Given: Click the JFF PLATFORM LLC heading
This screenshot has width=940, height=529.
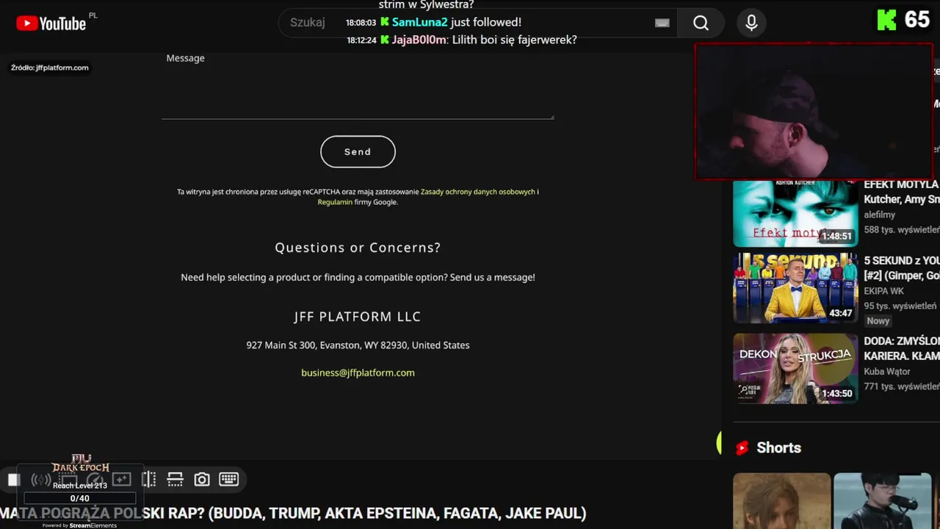Looking at the screenshot, I should 358,317.
